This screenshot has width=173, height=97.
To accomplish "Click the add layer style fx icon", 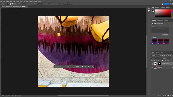I will pyautogui.click(x=161, y=95).
